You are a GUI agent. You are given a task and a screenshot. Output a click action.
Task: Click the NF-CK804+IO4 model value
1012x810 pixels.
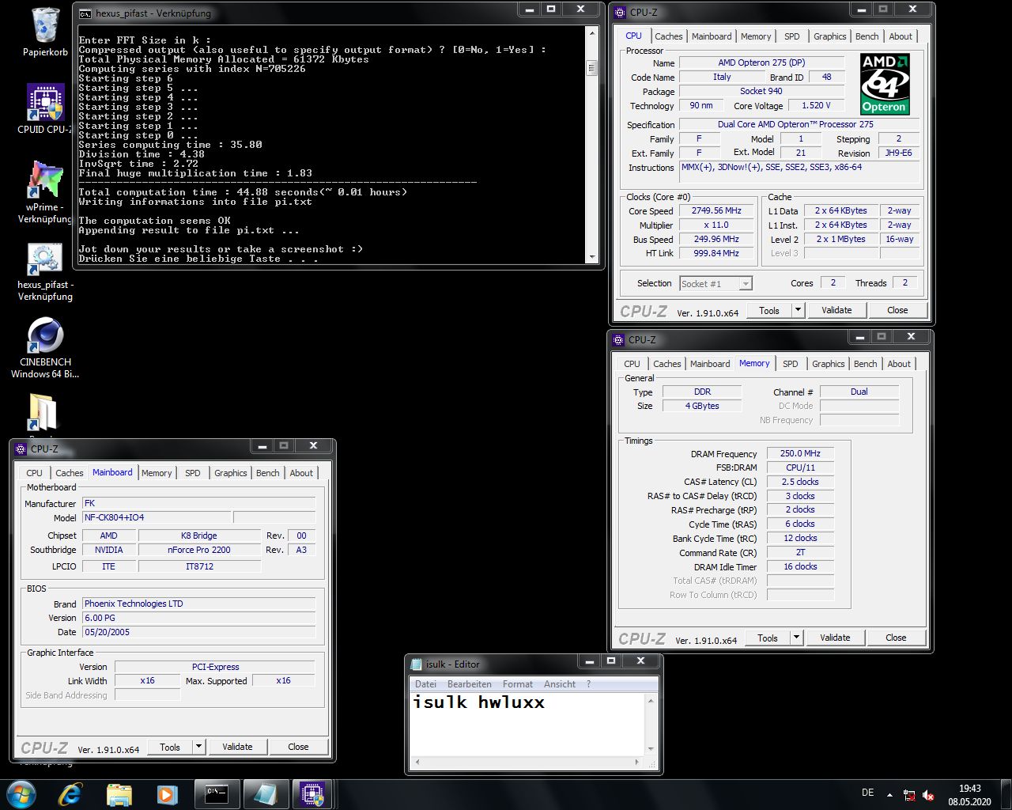[157, 518]
